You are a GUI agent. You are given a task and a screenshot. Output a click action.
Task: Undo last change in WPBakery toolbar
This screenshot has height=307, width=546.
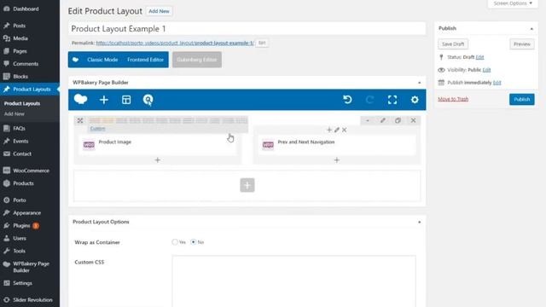coord(347,100)
